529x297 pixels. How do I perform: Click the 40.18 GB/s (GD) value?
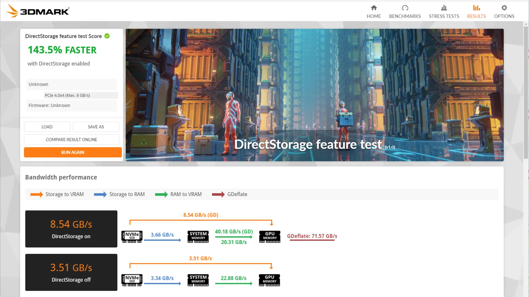[234, 232]
